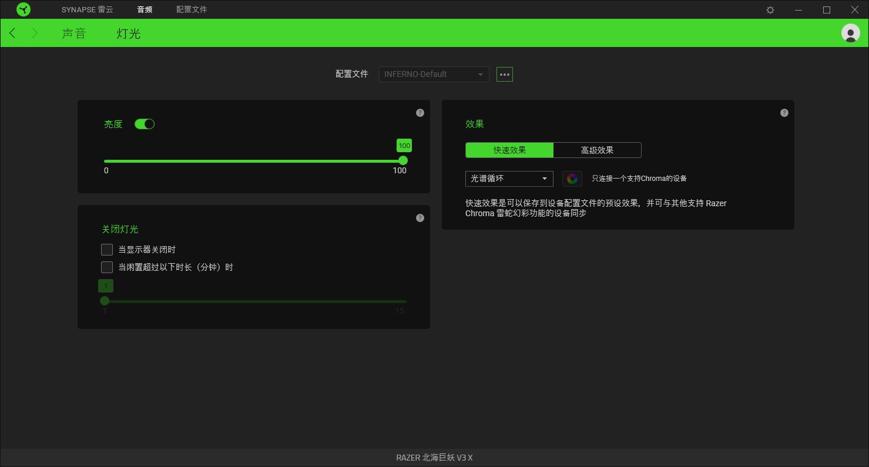Open Synapse settings via the gear icon
The image size is (869, 467).
point(770,9)
